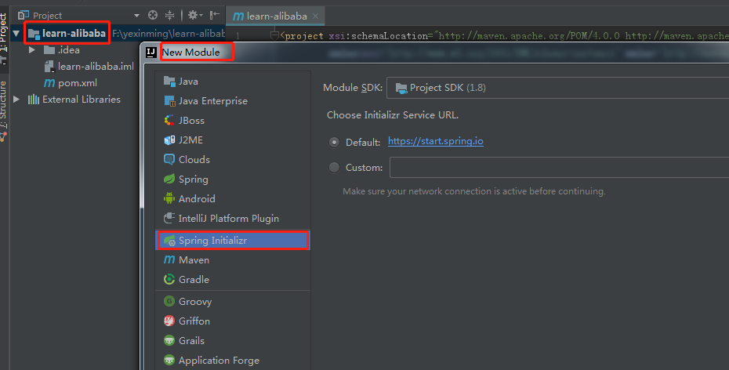Screen dimensions: 729x370
Task: Choose the JBoss icon in list
Action: [x=169, y=121]
